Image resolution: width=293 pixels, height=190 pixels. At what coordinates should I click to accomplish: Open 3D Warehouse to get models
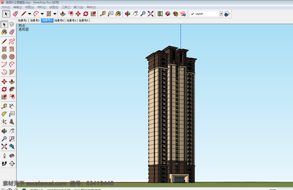pyautogui.click(x=168, y=14)
